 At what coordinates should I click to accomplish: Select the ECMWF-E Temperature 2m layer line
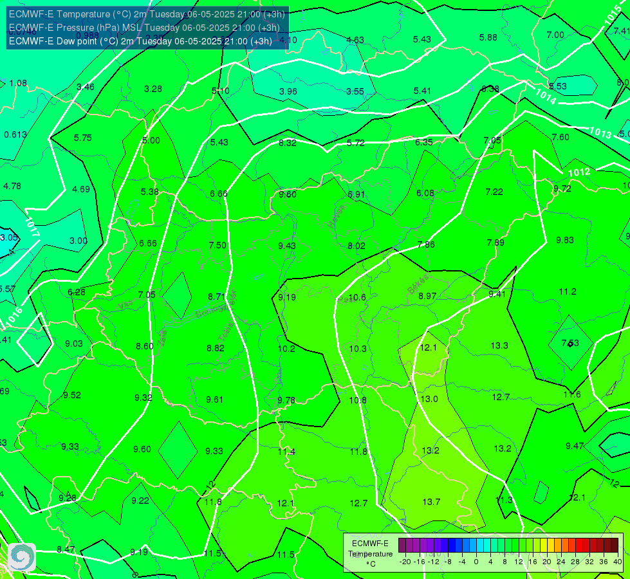click(x=147, y=14)
